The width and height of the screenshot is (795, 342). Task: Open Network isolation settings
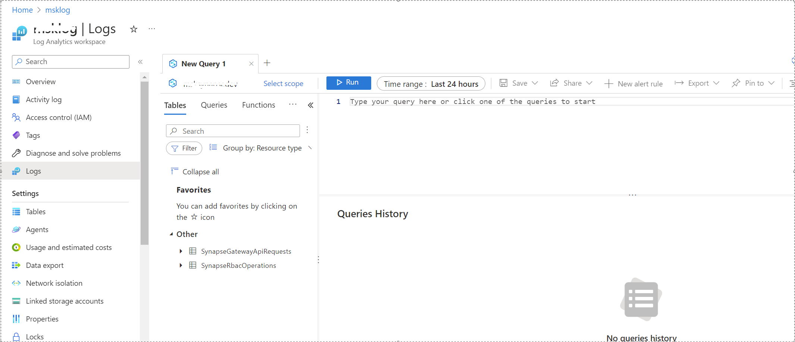pos(54,283)
